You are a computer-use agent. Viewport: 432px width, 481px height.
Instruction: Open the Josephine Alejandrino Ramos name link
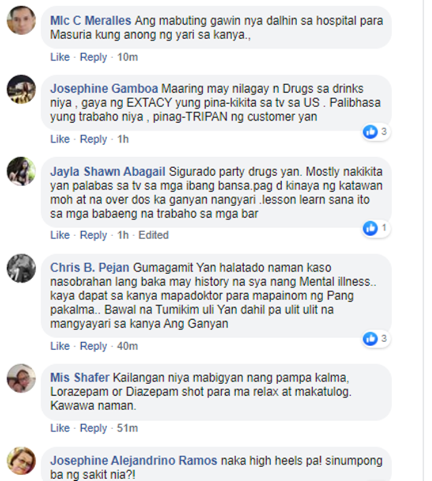[134, 461]
